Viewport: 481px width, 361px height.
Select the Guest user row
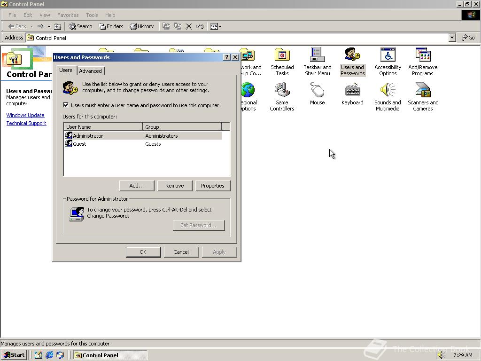tap(143, 144)
